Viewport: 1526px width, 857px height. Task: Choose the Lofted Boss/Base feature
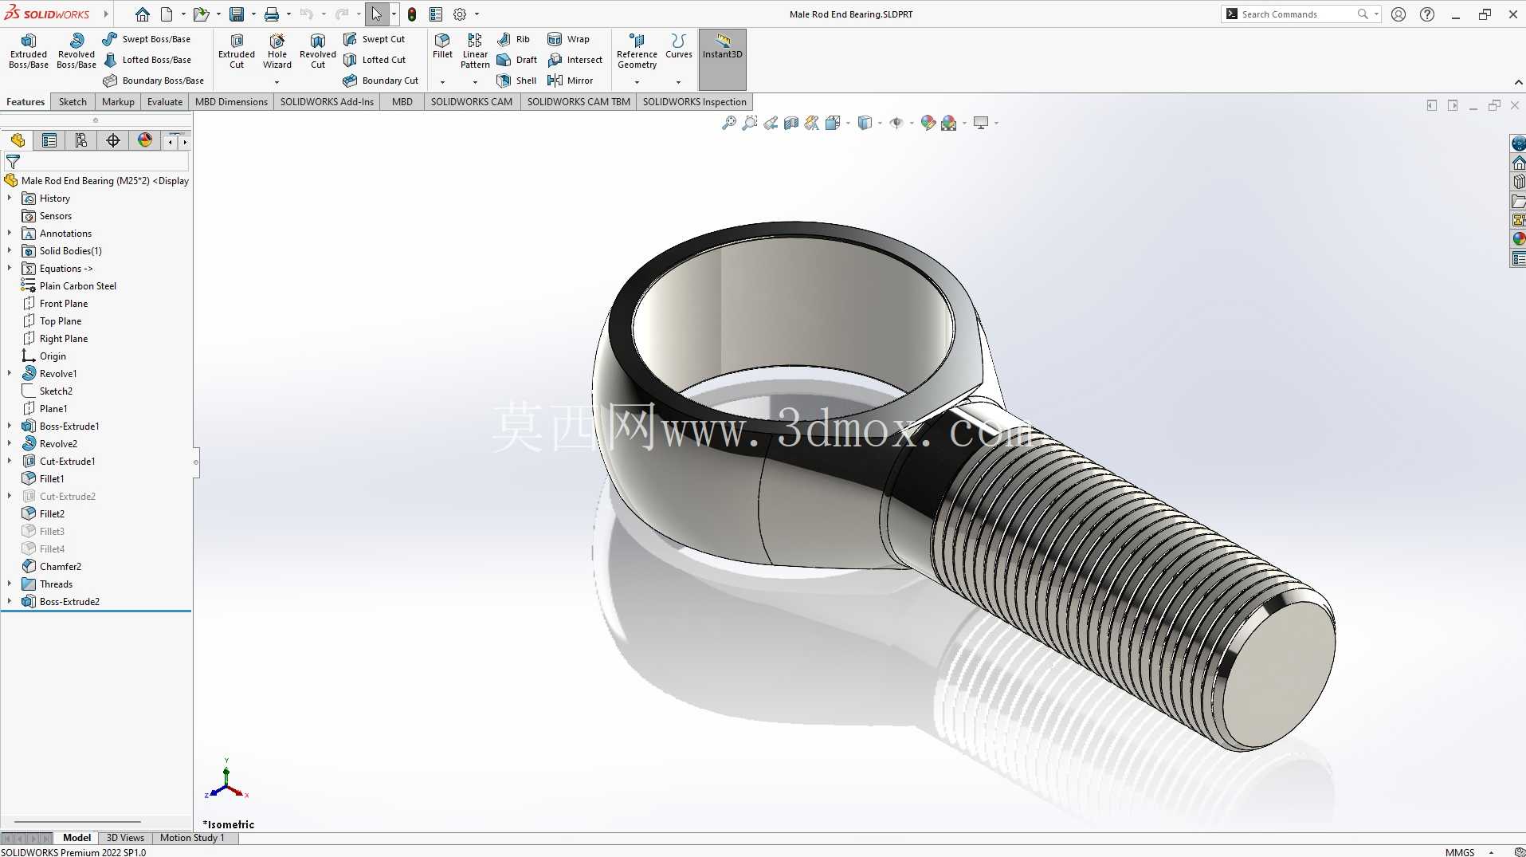tap(147, 60)
